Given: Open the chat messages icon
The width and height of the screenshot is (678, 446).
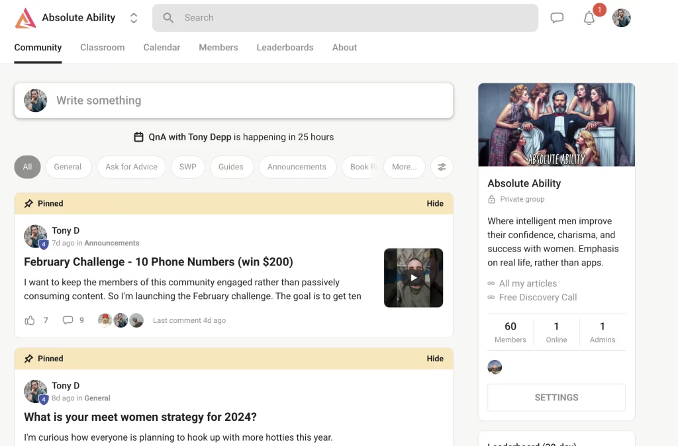Looking at the screenshot, I should point(557,18).
